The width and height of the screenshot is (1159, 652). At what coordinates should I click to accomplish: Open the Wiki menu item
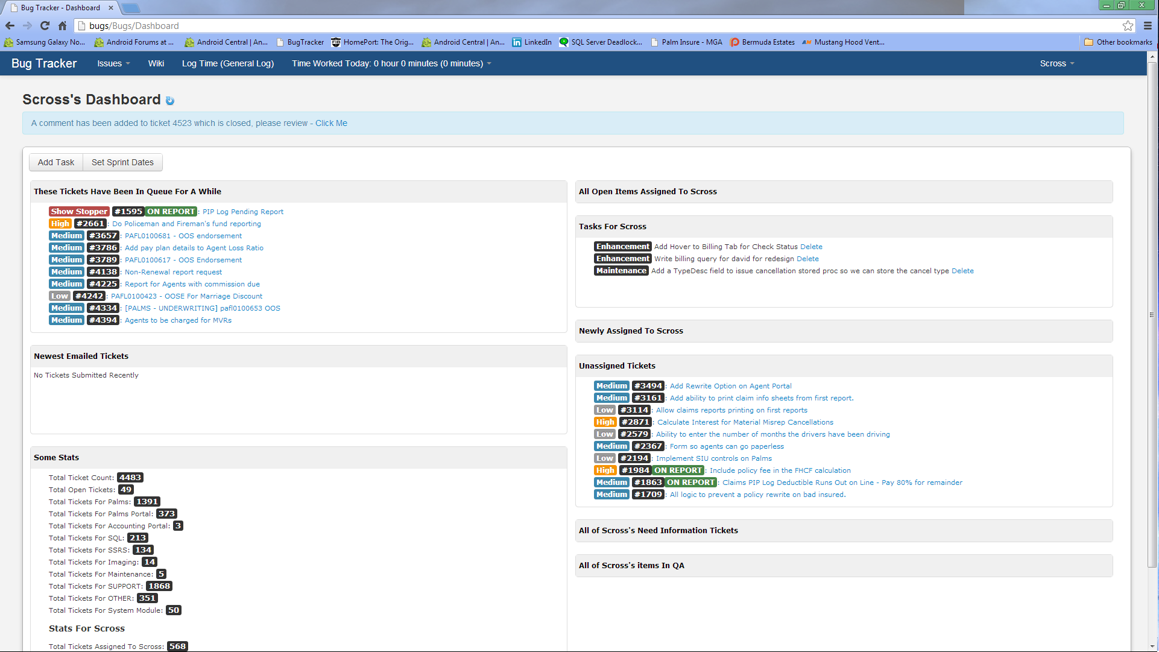[156, 63]
